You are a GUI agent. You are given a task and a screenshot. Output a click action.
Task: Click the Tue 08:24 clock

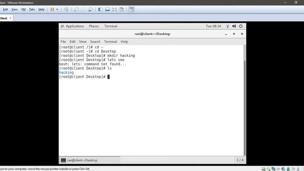point(213,26)
